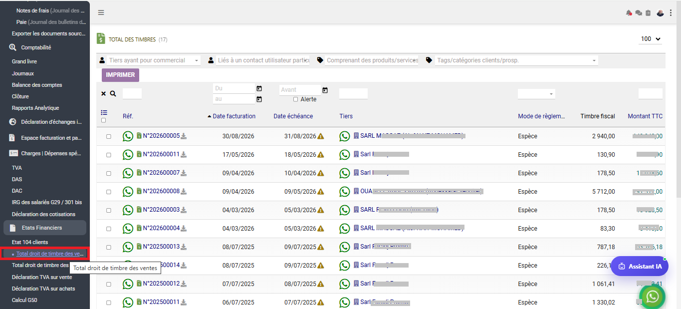Go to Balance des comptes
This screenshot has width=681, height=309.
pos(37,85)
